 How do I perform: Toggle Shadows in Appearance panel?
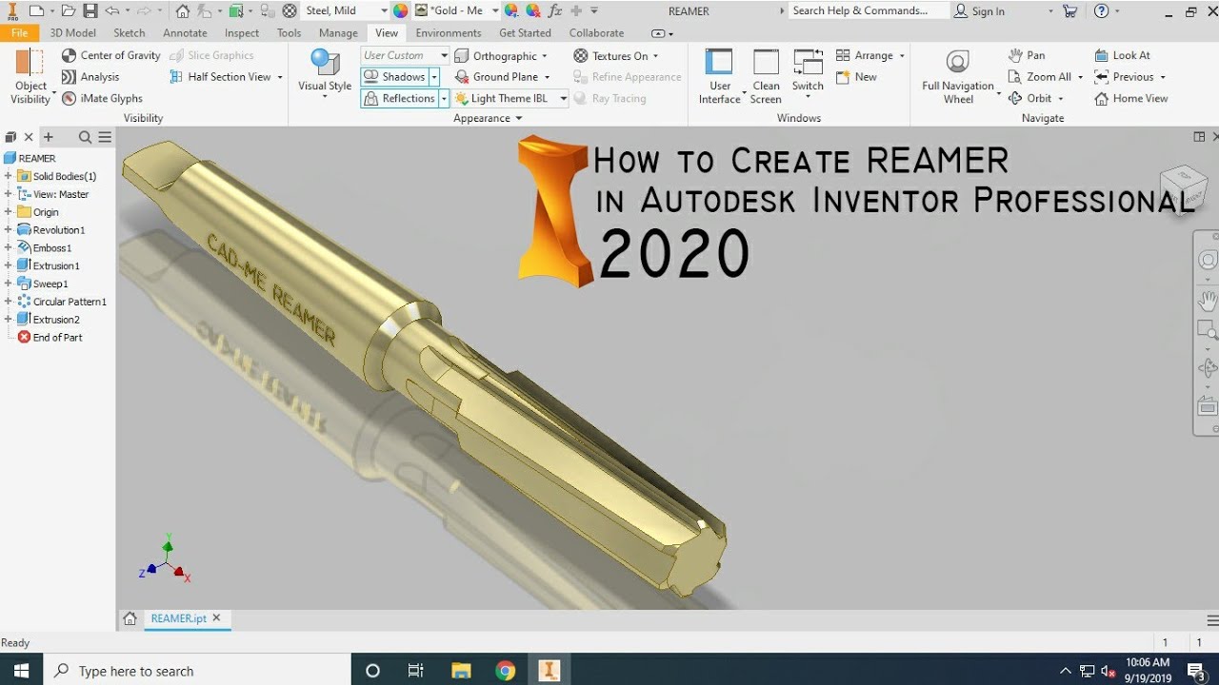point(394,77)
